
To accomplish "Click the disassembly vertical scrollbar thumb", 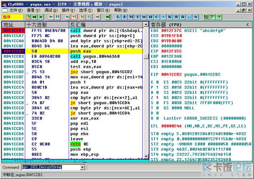I will [x=146, y=56].
